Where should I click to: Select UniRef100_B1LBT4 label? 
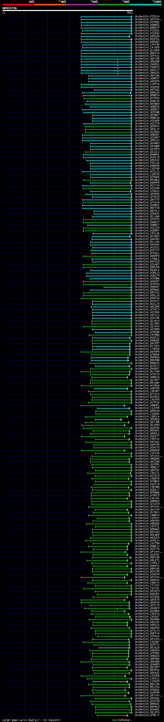[147, 712]
